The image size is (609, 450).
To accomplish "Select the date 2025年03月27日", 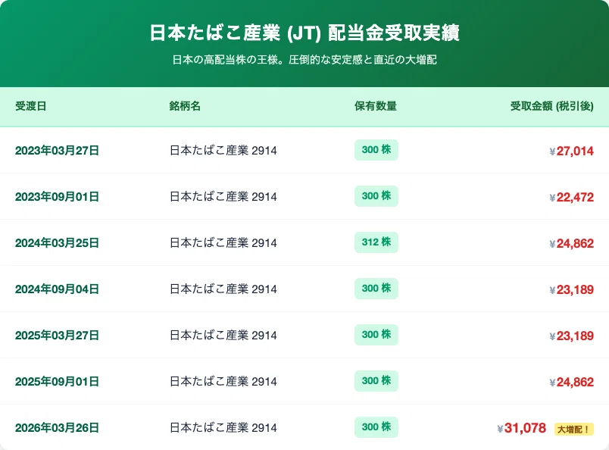I will (57, 336).
